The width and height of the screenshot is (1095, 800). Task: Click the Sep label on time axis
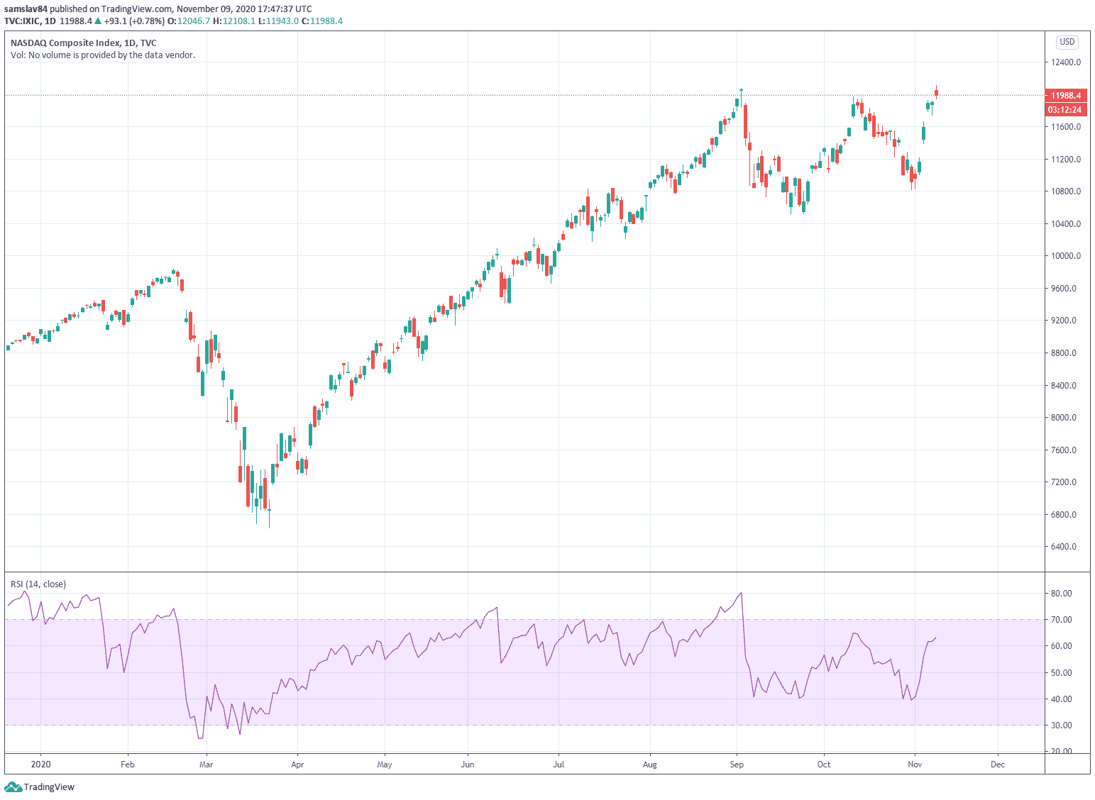tap(737, 765)
